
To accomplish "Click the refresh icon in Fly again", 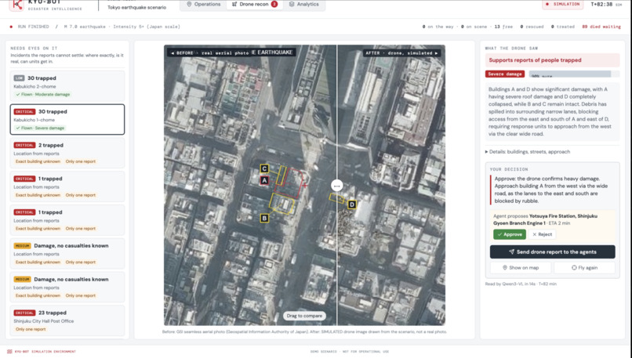I will [574, 267].
